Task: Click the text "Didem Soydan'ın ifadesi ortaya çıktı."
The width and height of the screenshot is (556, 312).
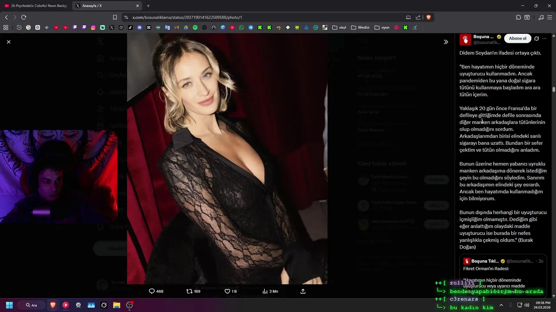Action: [500, 53]
